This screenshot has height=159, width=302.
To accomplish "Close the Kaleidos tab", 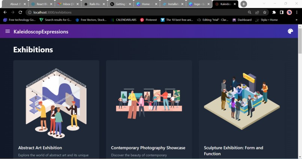I will 235,4.
